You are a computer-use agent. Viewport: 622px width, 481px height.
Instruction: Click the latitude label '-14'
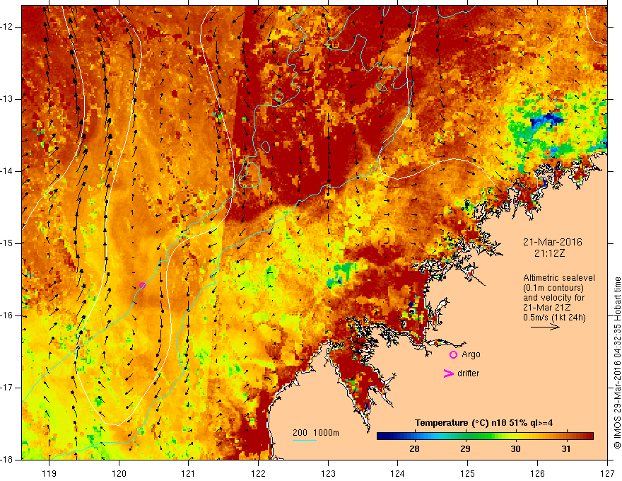[x=8, y=171]
